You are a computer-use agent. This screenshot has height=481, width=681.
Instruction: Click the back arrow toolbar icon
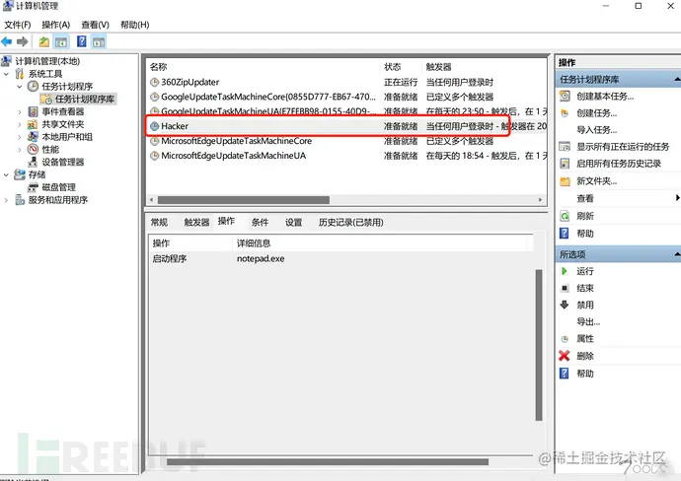(7, 41)
